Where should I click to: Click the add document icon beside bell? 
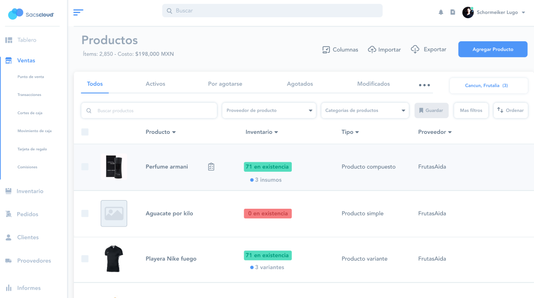tap(452, 12)
